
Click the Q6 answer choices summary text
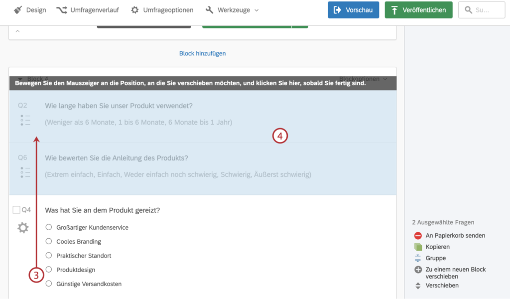point(178,175)
